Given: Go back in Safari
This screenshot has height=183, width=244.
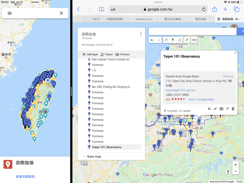Looking at the screenshot, I should coord(79,9).
